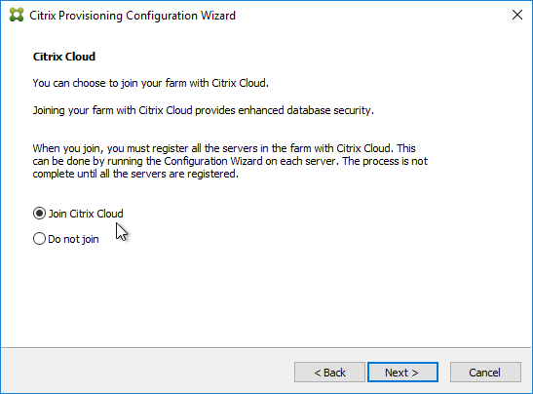533x394 pixels.
Task: Select the Join Citrix Cloud radio button
Action: [39, 214]
